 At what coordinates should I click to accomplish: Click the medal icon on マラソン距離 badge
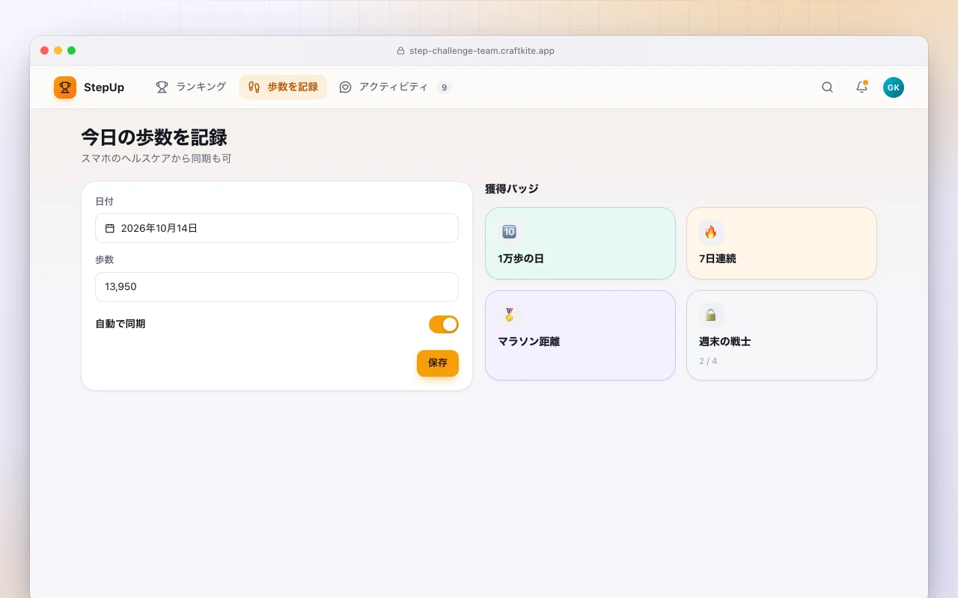[x=509, y=315]
